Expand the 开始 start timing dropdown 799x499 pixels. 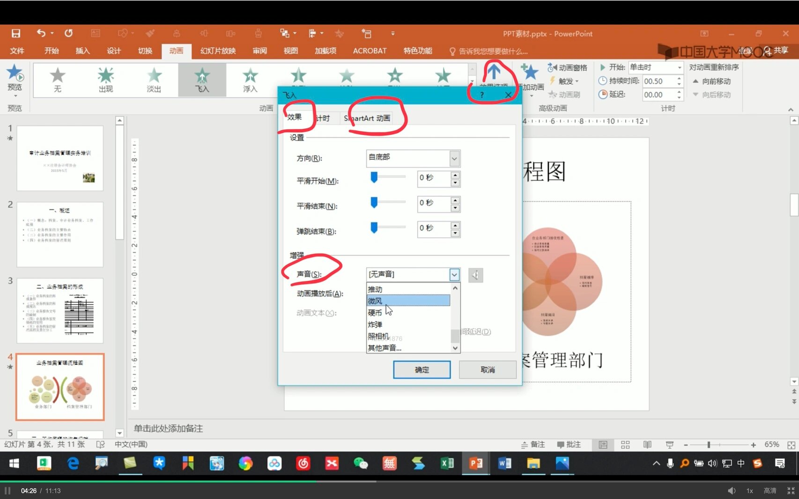[679, 67]
